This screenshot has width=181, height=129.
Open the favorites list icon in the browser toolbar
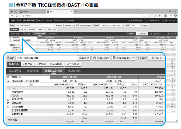pyautogui.click(x=160, y=16)
